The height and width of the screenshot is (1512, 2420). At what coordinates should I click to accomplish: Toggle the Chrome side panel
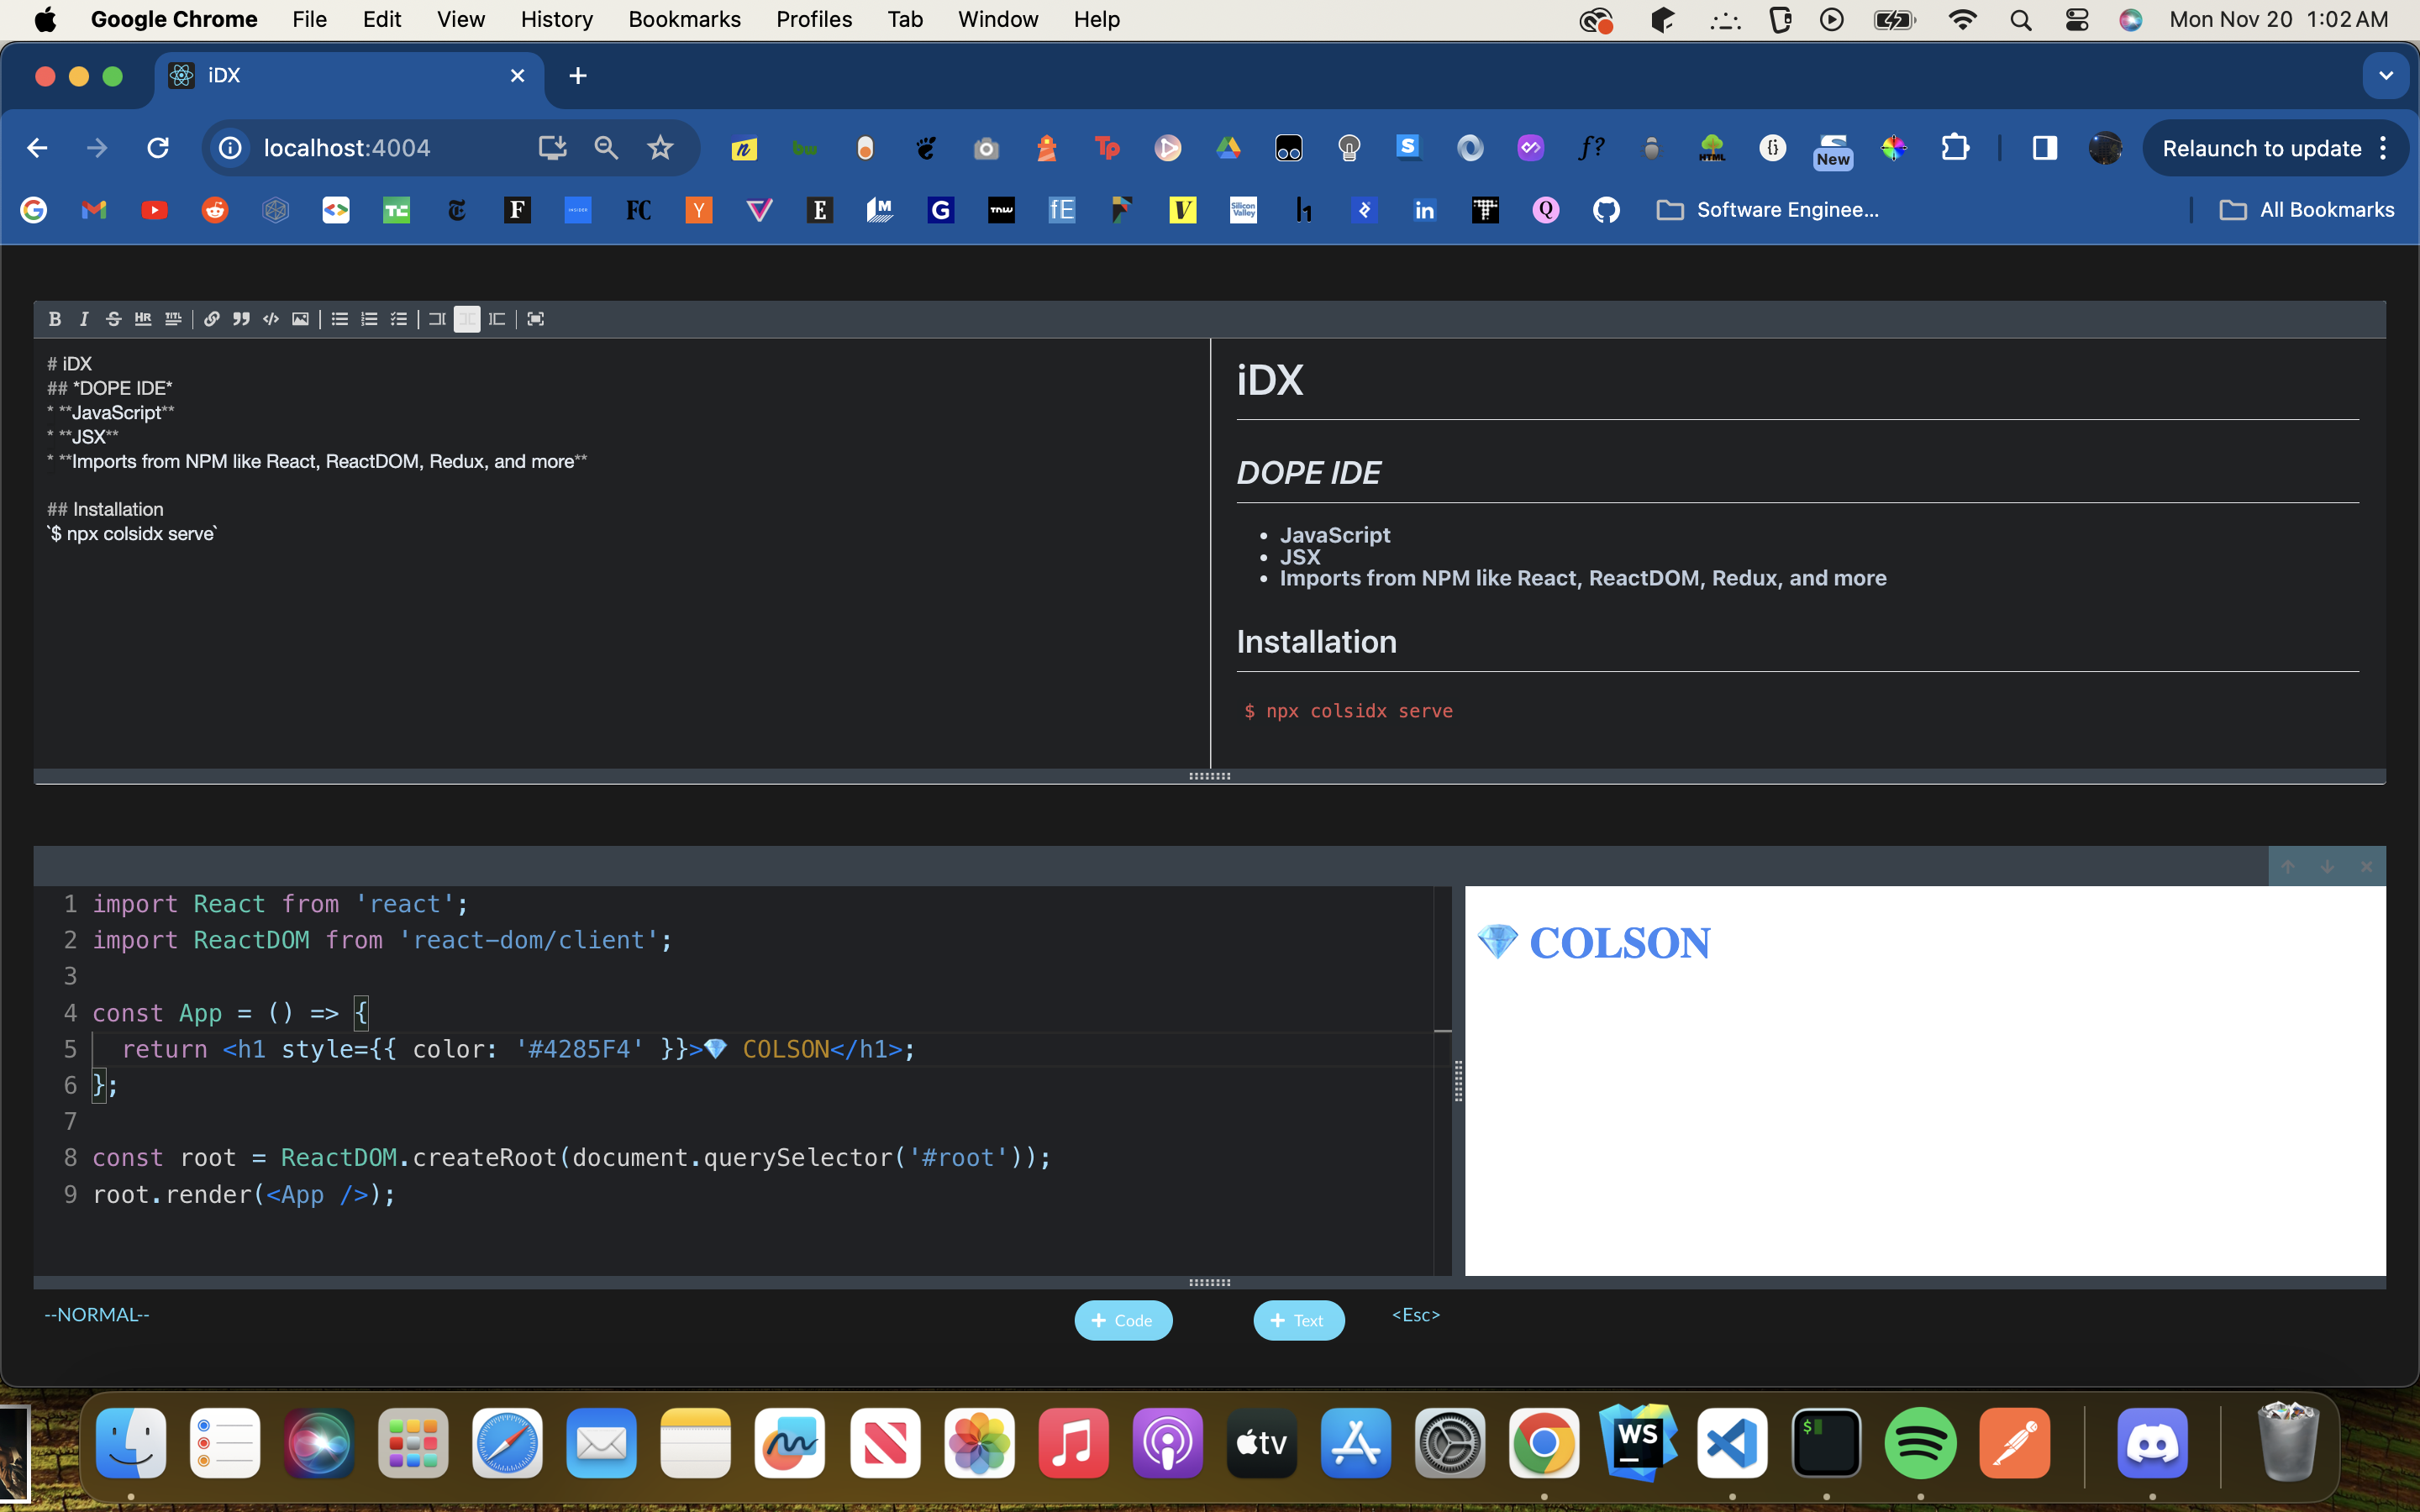(x=2045, y=148)
